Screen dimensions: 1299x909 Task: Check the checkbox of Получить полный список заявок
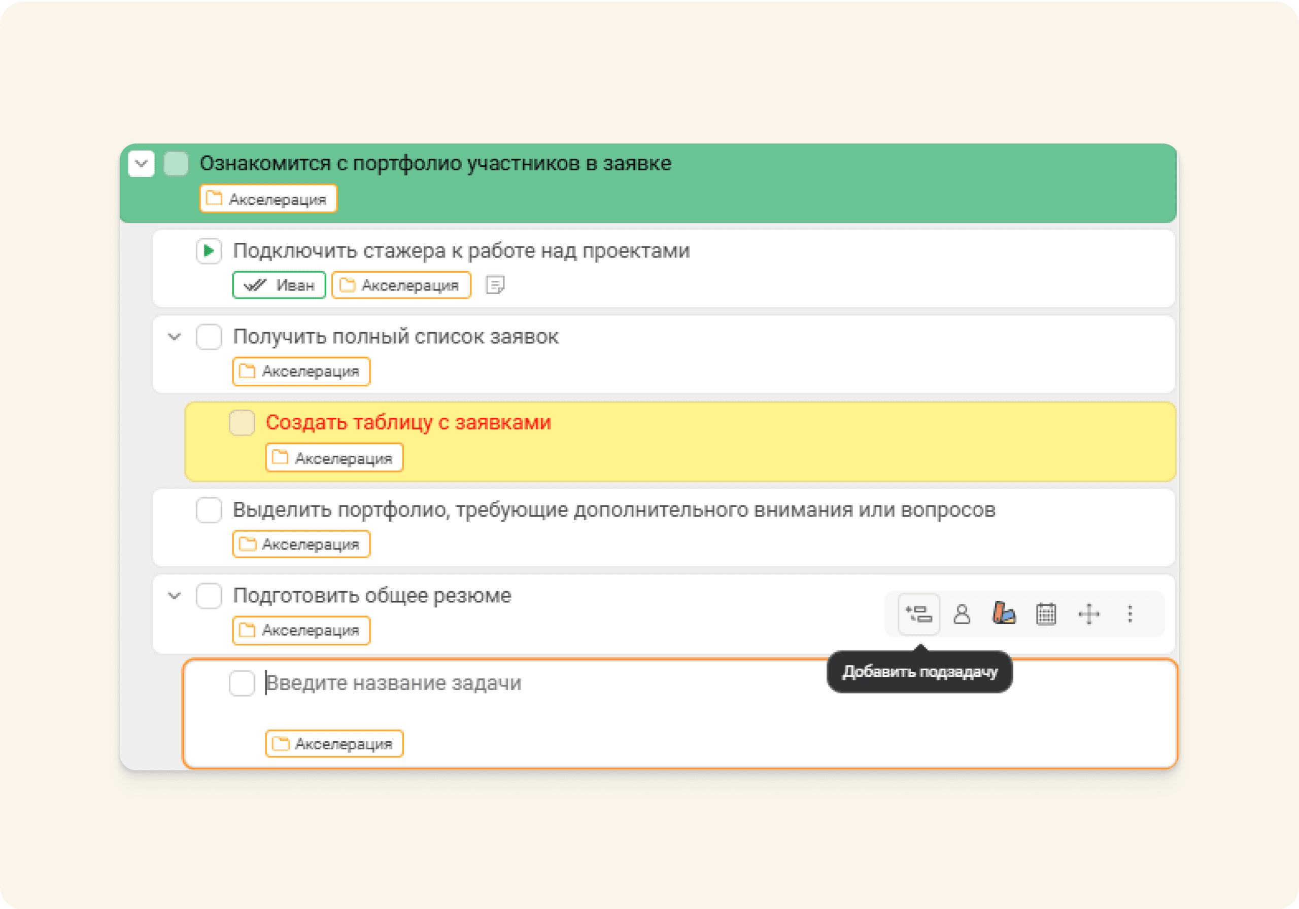pos(209,337)
